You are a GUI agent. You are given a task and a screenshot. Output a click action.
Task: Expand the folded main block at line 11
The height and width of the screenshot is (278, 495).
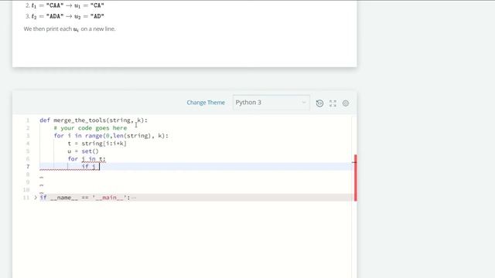point(36,198)
